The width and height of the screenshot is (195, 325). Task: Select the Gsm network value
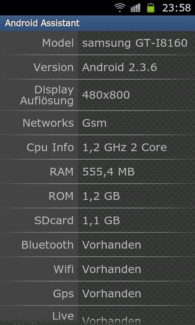(94, 123)
